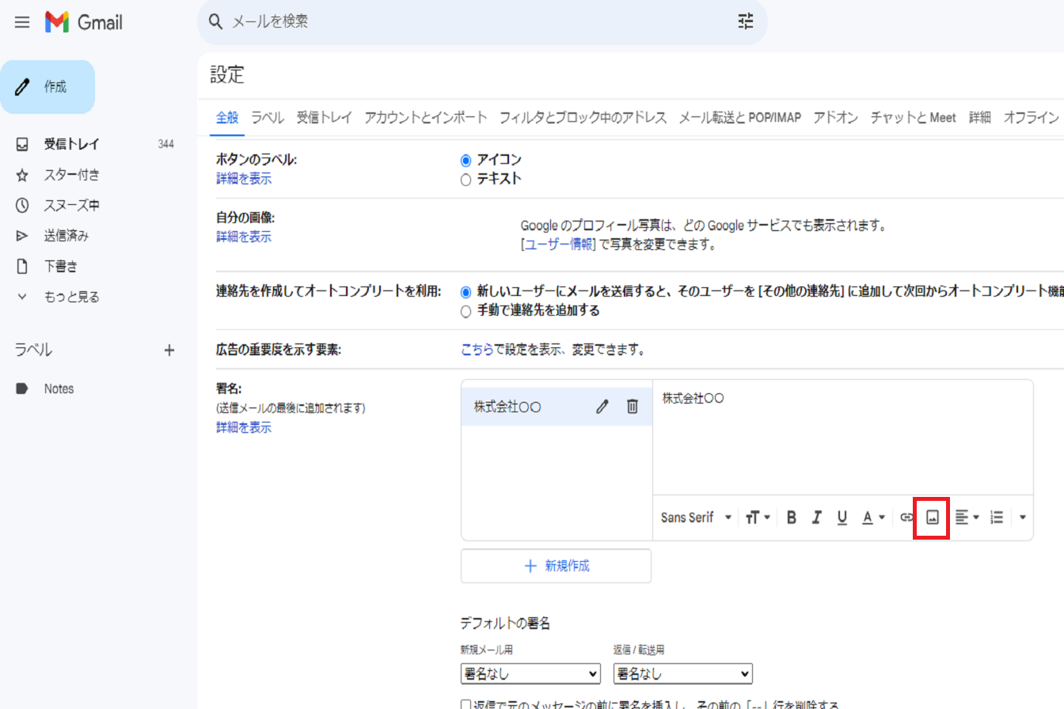Open the 新規メール用 signature dropdown
The image size is (1064, 709).
pos(530,674)
